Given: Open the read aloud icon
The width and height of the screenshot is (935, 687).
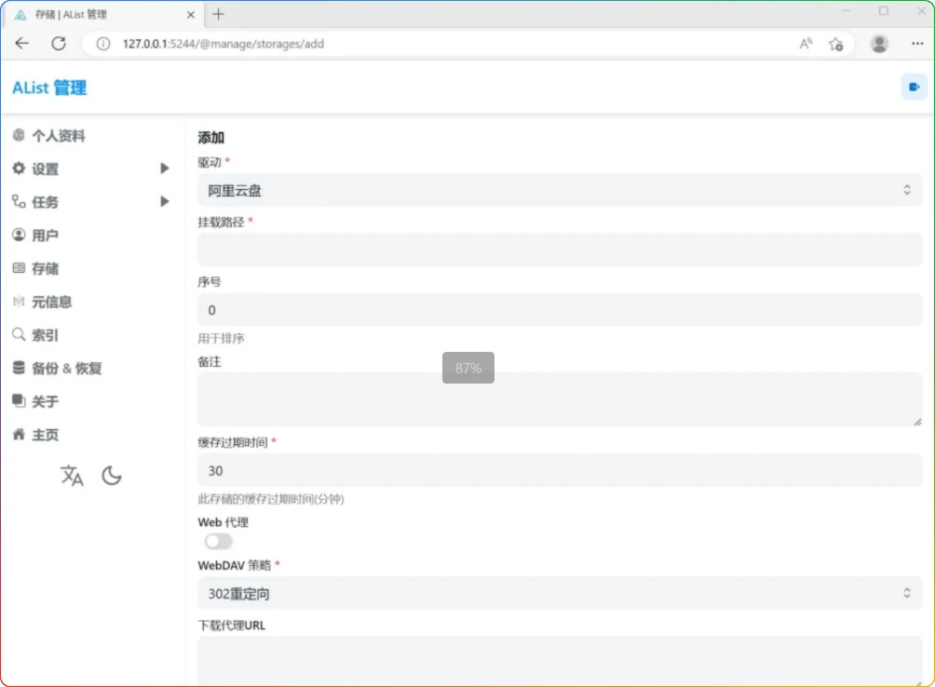Looking at the screenshot, I should [x=806, y=44].
